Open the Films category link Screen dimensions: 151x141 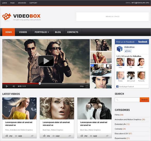click(117, 115)
